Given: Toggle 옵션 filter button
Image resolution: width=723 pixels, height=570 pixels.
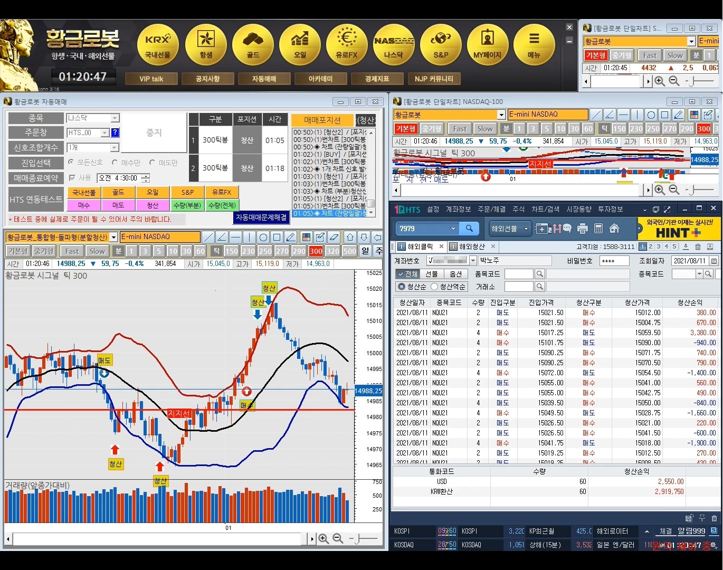Looking at the screenshot, I should click(456, 274).
